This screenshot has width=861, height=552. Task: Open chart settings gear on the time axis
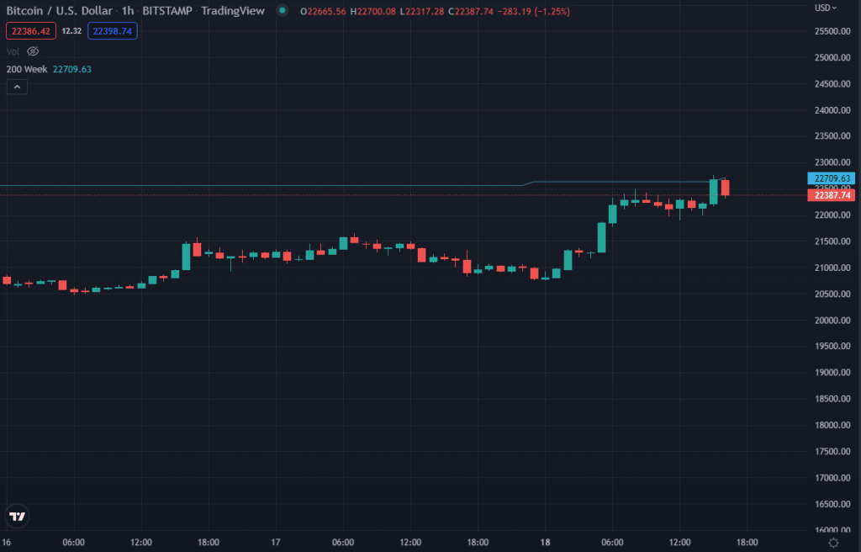832,543
